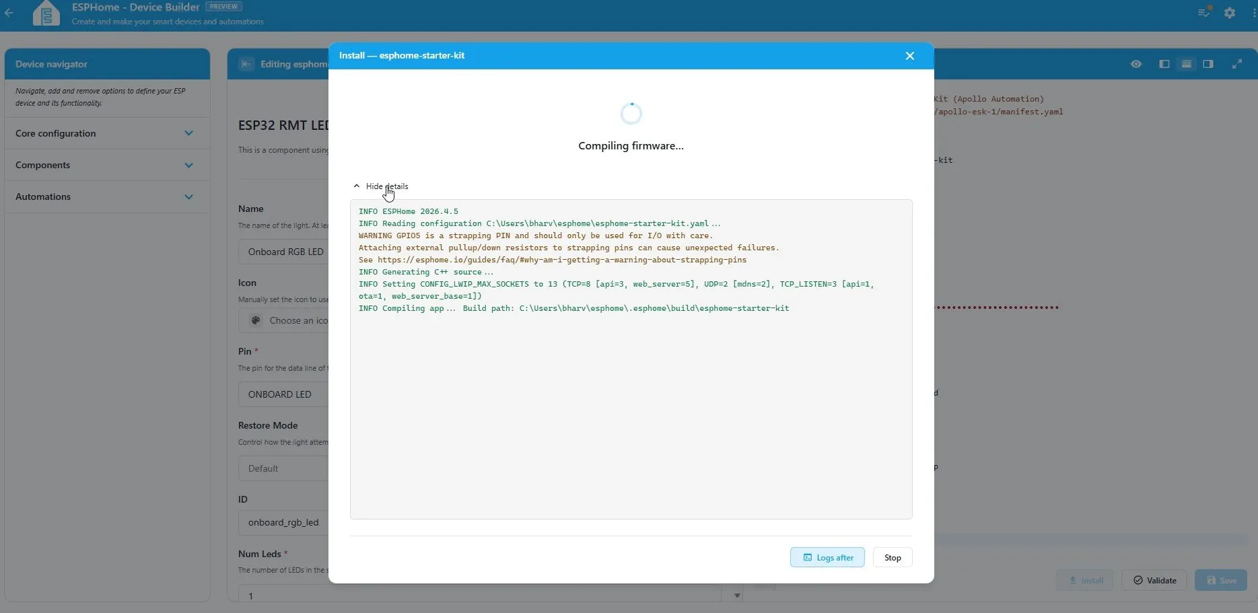Click the Save button
This screenshot has width=1258, height=613.
(1221, 580)
